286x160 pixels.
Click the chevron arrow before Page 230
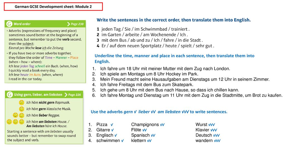pos(69,24)
